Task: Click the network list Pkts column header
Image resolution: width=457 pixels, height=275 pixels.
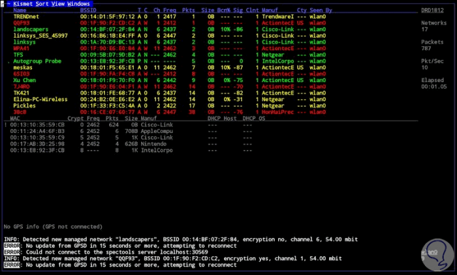Action: 189,10
